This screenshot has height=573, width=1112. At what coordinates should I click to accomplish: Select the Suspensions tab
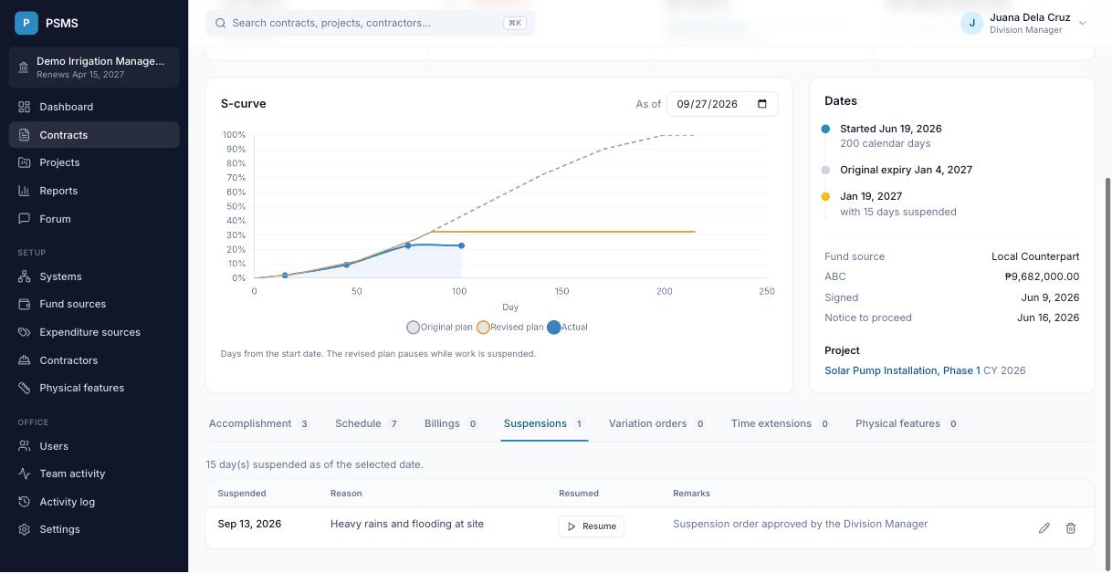tap(544, 423)
